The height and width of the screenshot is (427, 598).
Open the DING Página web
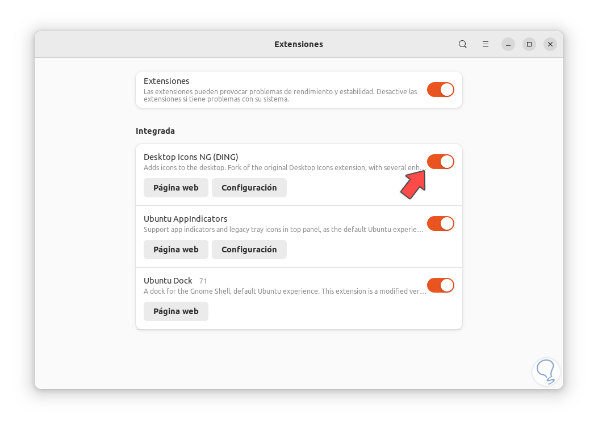coord(175,187)
